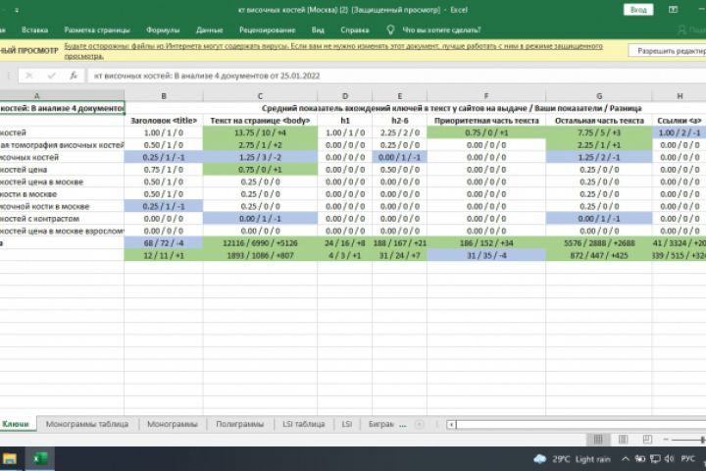
Task: Switch to Normal view in status bar
Action: (x=598, y=439)
